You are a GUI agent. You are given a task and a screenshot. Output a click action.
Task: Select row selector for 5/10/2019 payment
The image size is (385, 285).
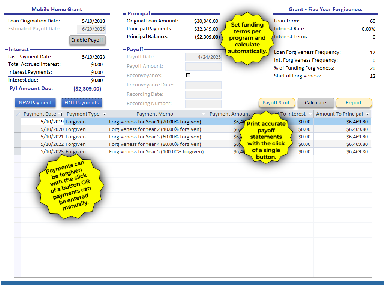click(x=18, y=122)
